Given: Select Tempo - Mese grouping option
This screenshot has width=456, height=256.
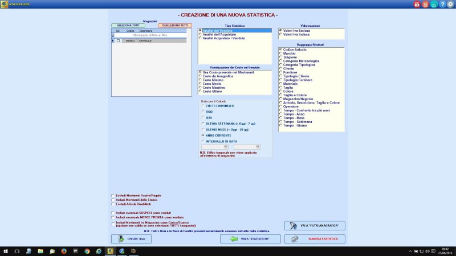Looking at the screenshot, I should coord(280,118).
